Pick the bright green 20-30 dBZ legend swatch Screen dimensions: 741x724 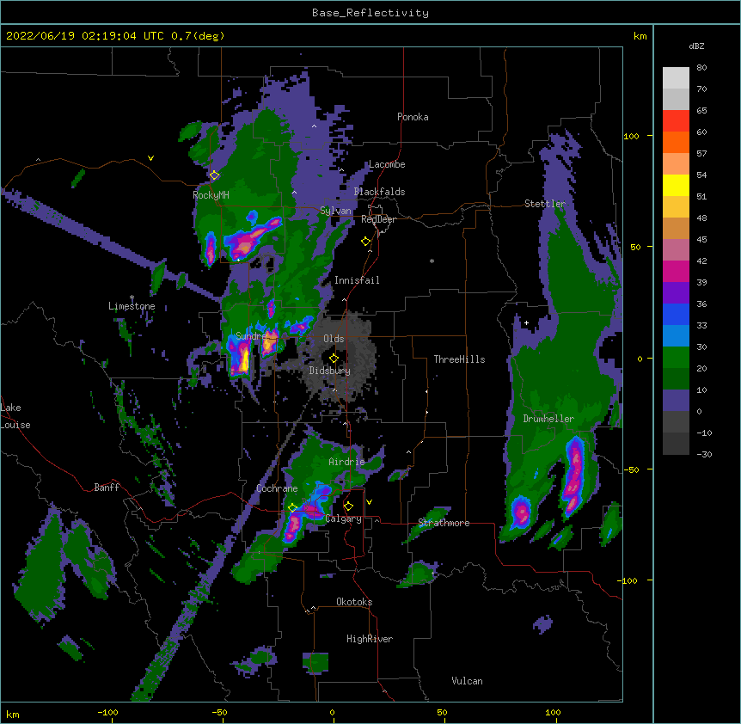point(676,358)
